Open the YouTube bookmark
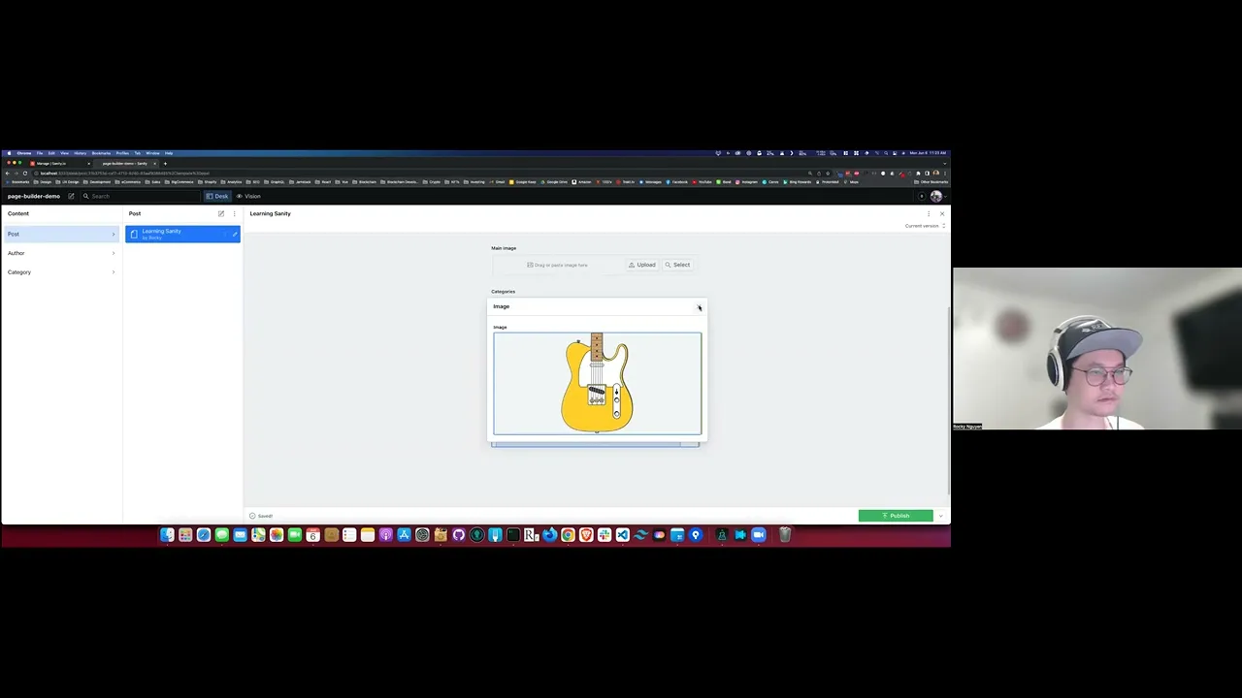Viewport: 1242px width, 698px height. pyautogui.click(x=701, y=182)
